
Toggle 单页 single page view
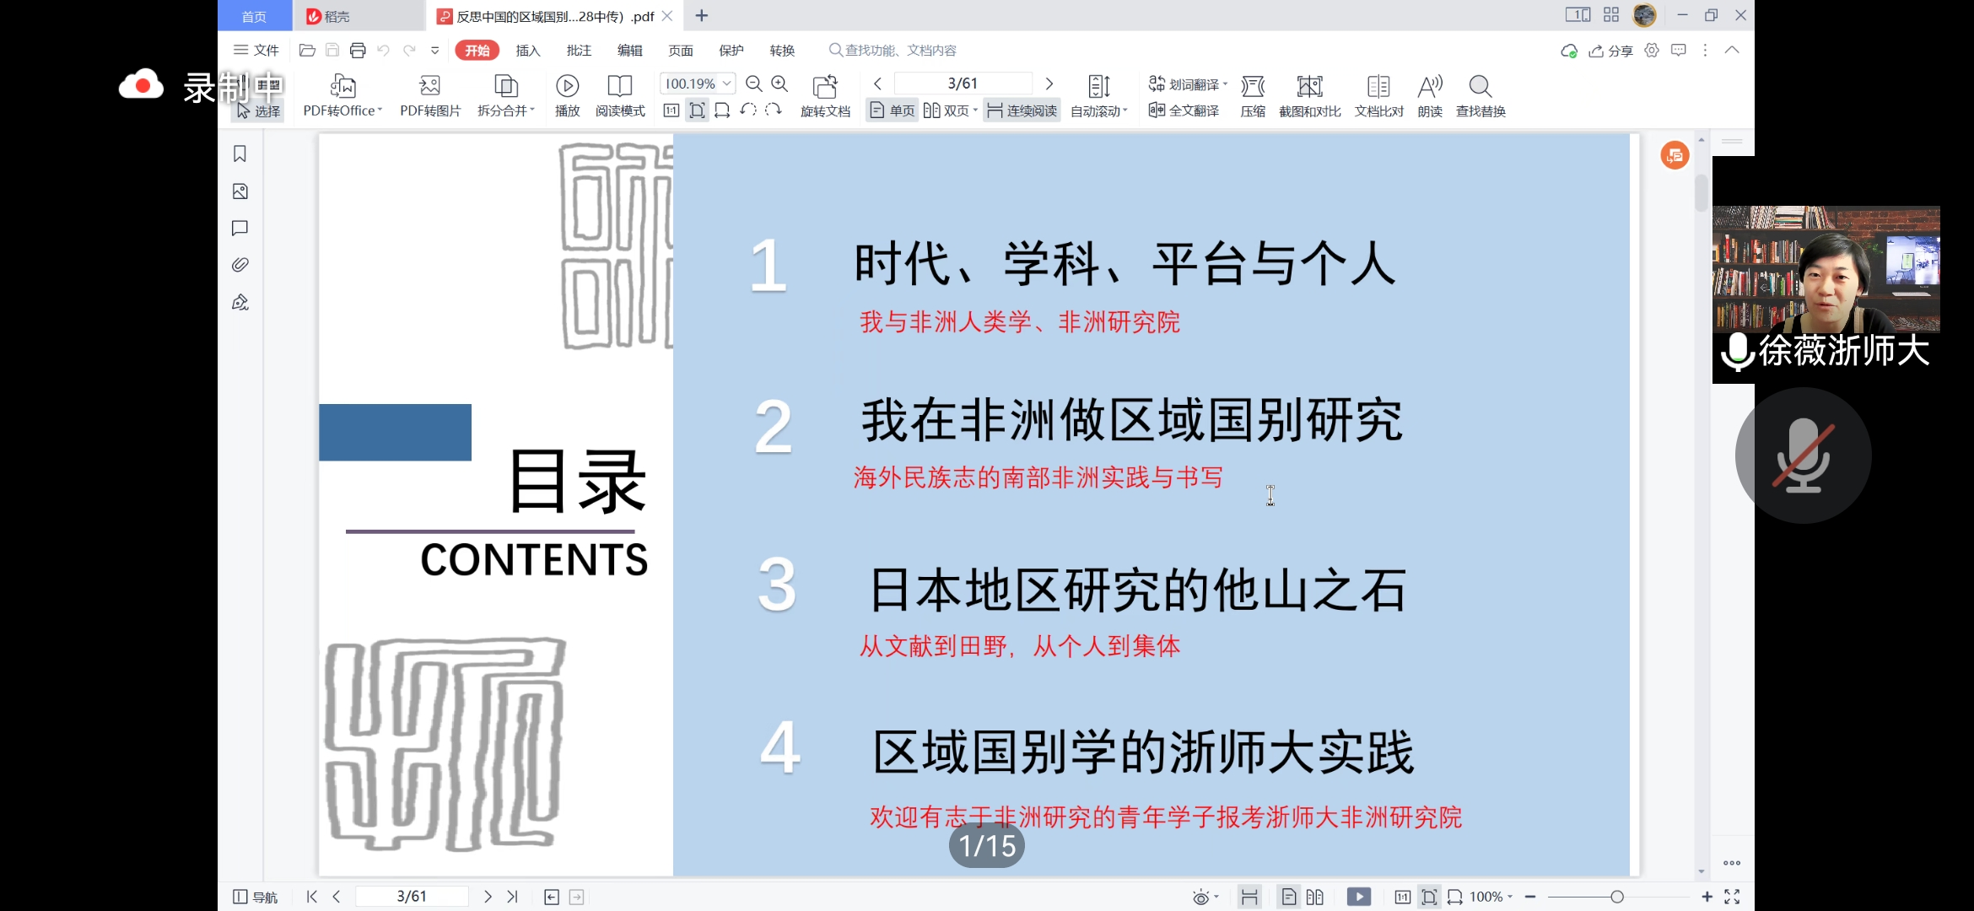click(893, 111)
